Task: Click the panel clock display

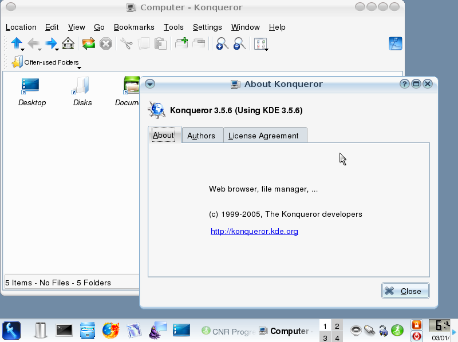Action: (439, 325)
